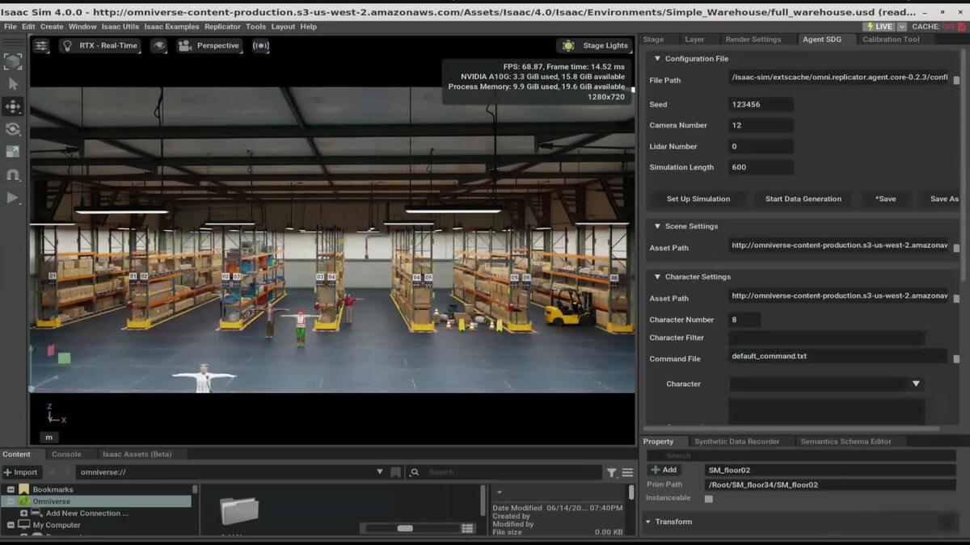Open viewport settings sliders icon

[x=41, y=46]
